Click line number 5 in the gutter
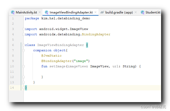The image size is (170, 111). click(x=13, y=40)
